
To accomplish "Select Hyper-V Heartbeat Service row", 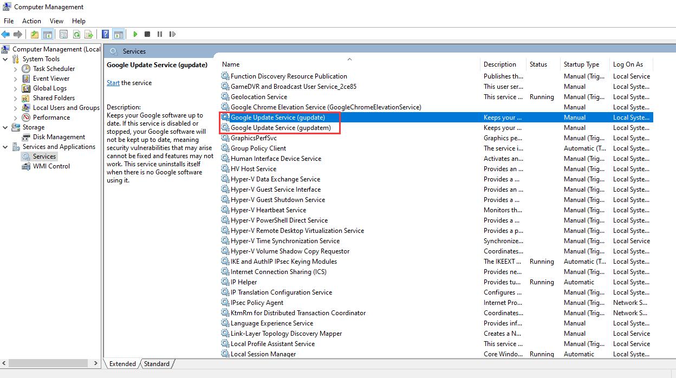I will [436, 210].
